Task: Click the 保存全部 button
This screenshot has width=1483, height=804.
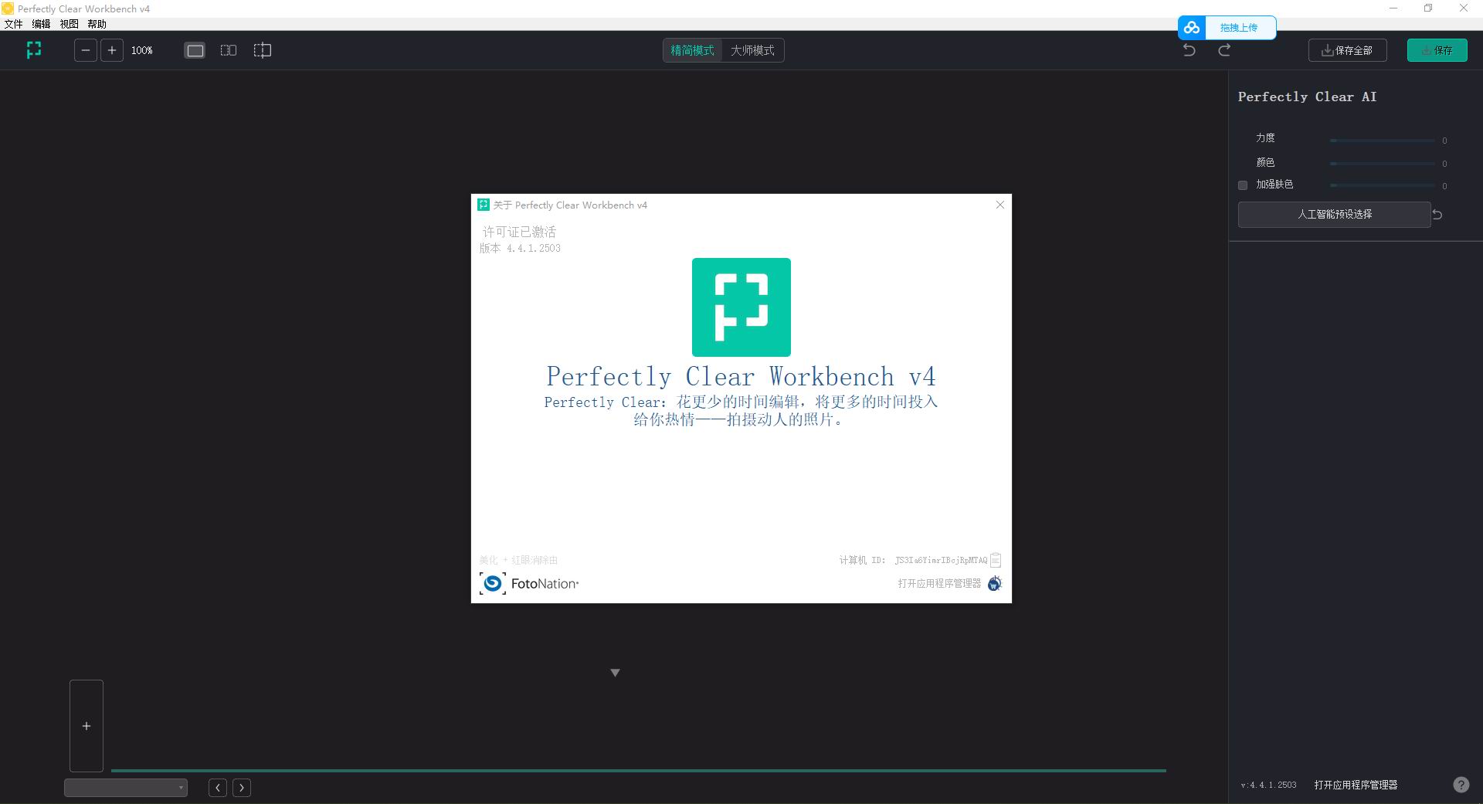Action: point(1348,50)
